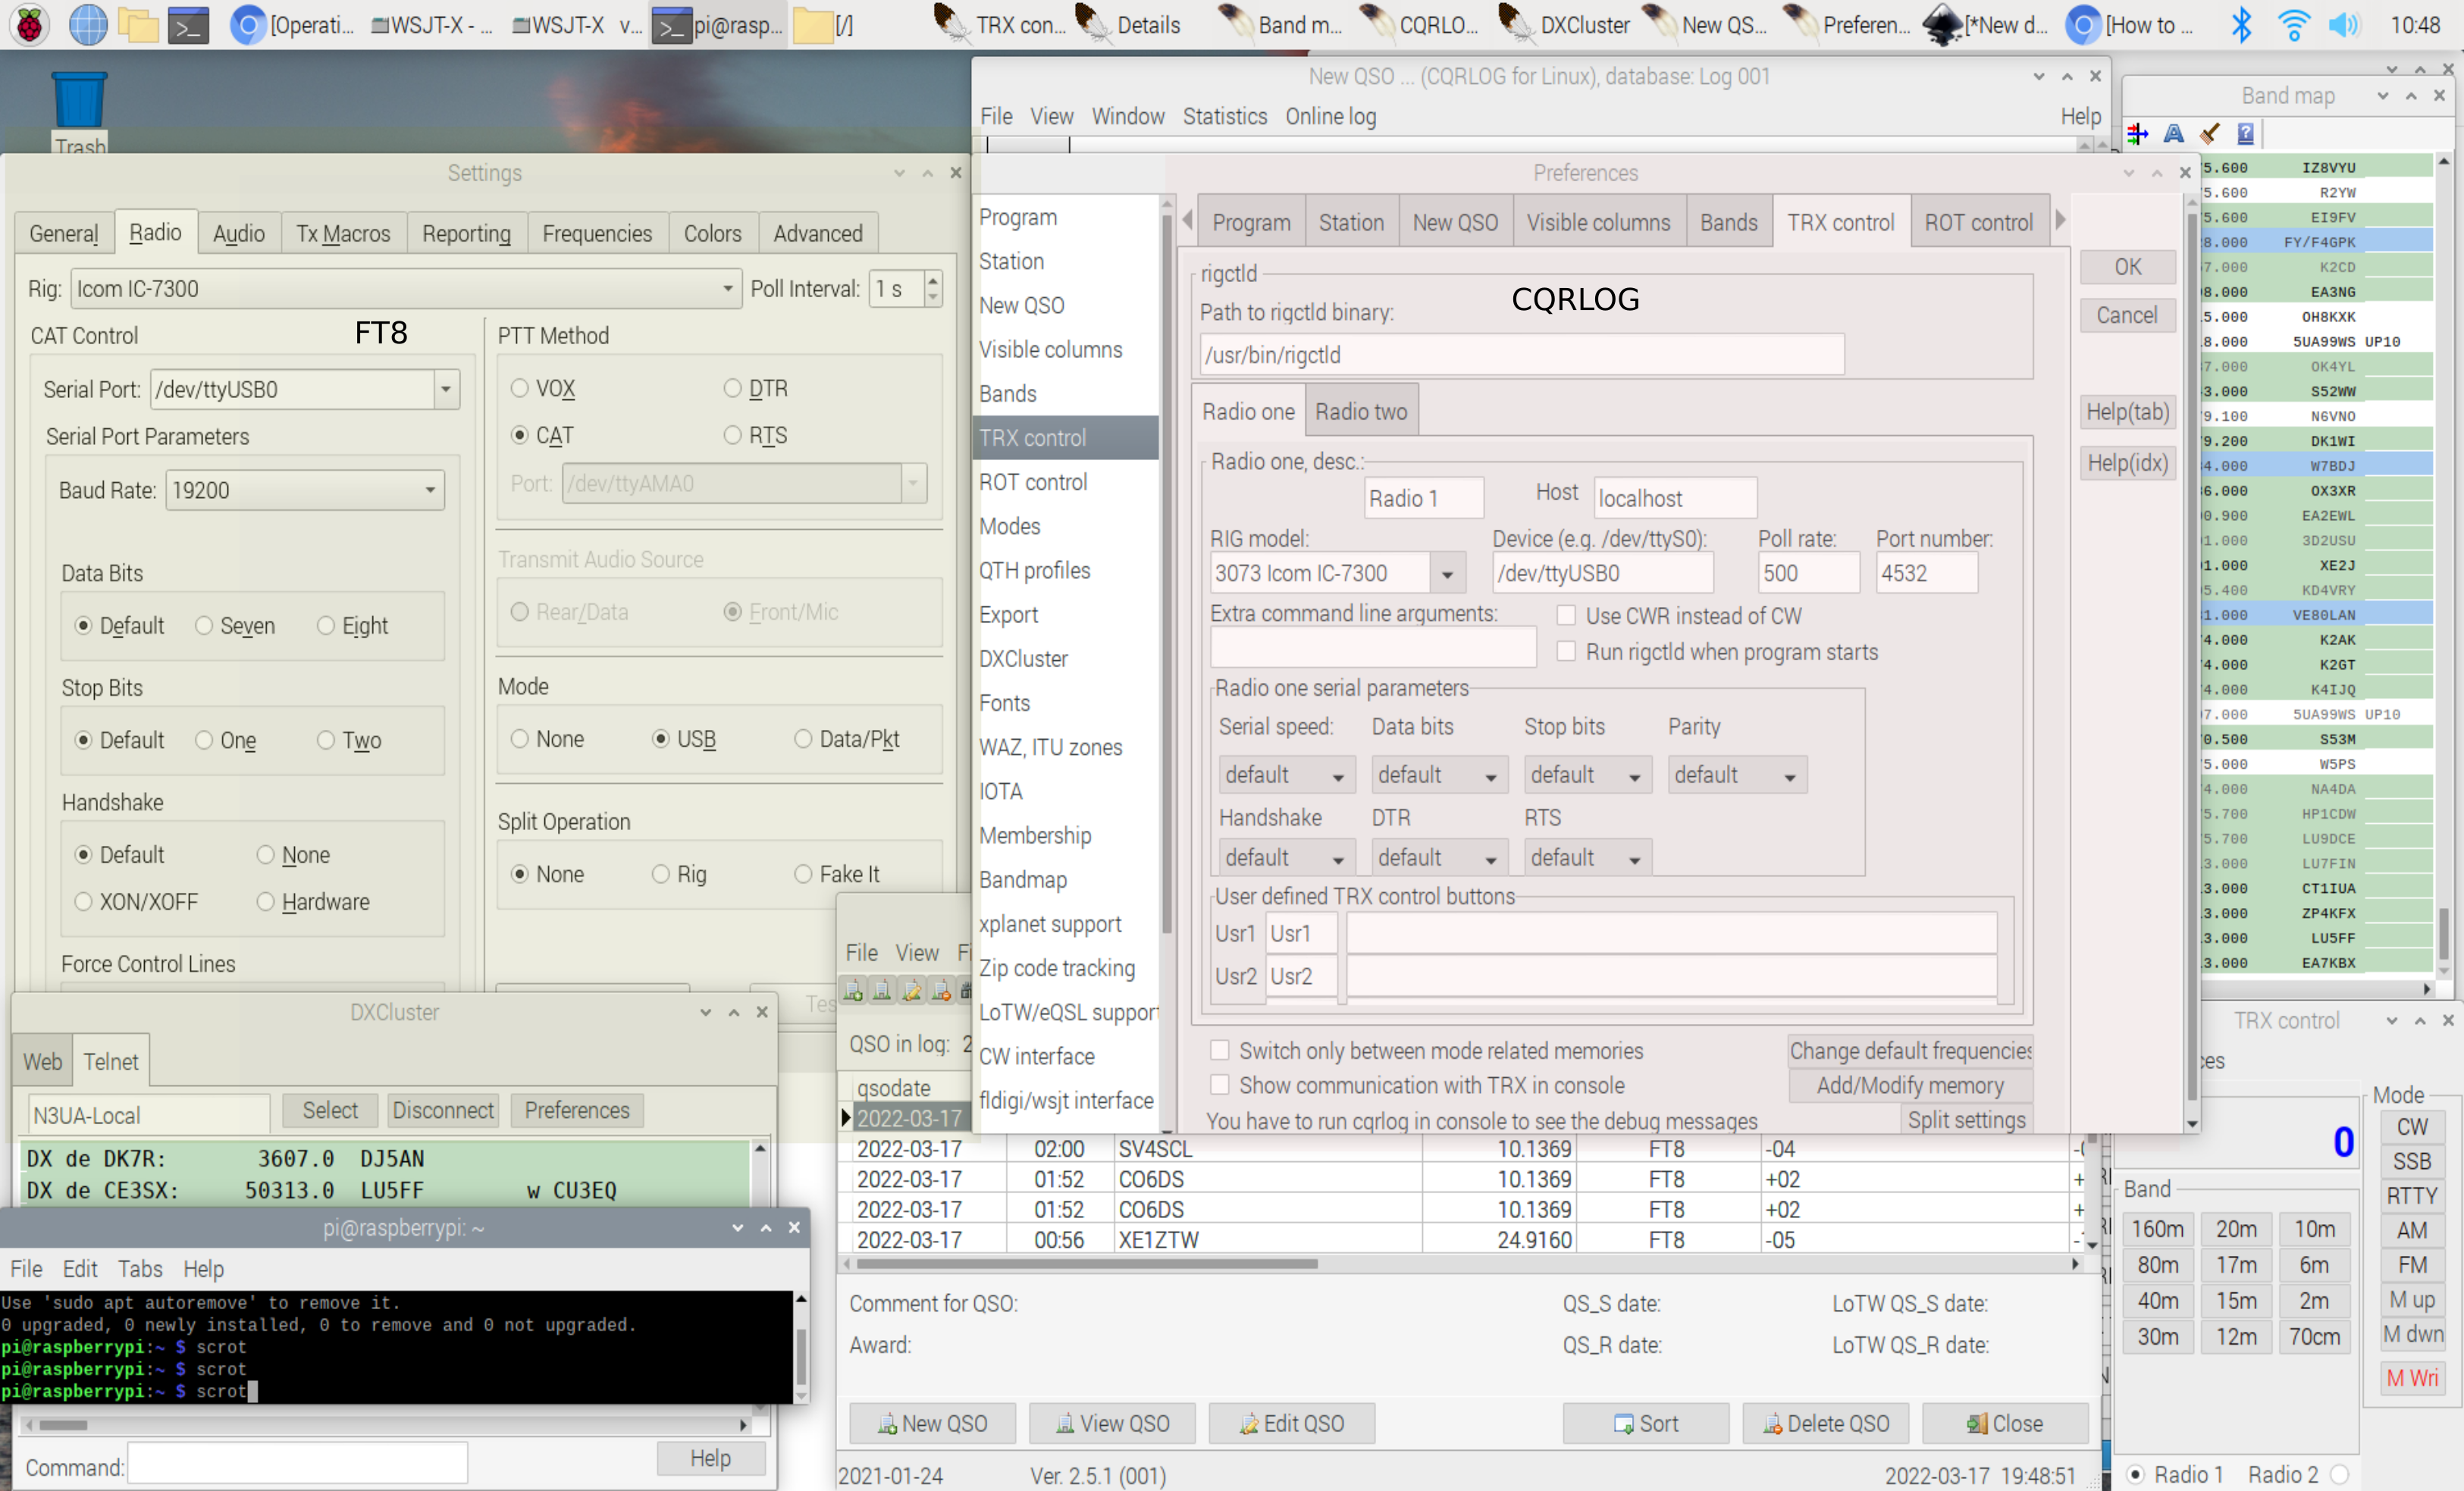Click Disconnect in DXCluster window
Screen dimensions: 2464x1491
pyautogui.click(x=442, y=1110)
